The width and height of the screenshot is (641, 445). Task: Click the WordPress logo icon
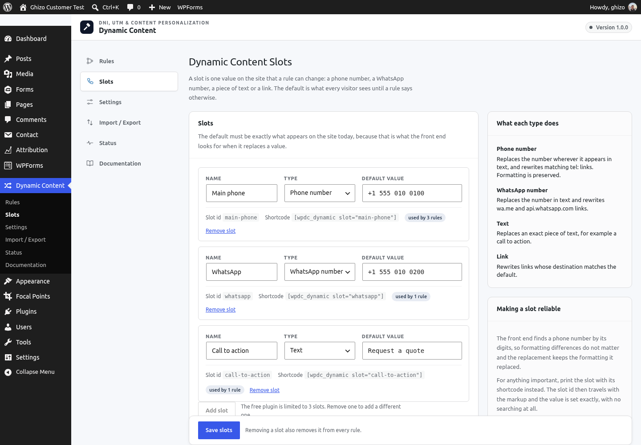point(8,7)
